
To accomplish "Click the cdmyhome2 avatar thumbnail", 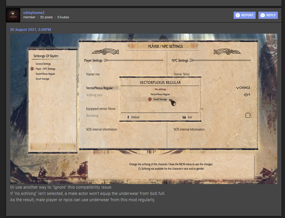I will (13, 15).
